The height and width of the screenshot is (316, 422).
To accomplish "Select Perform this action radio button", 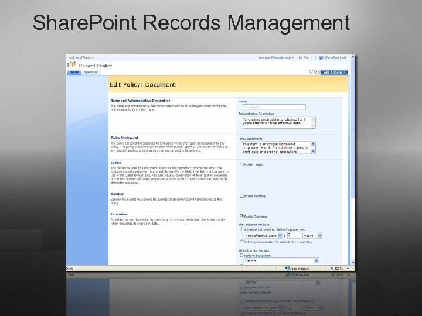I will click(241, 255).
